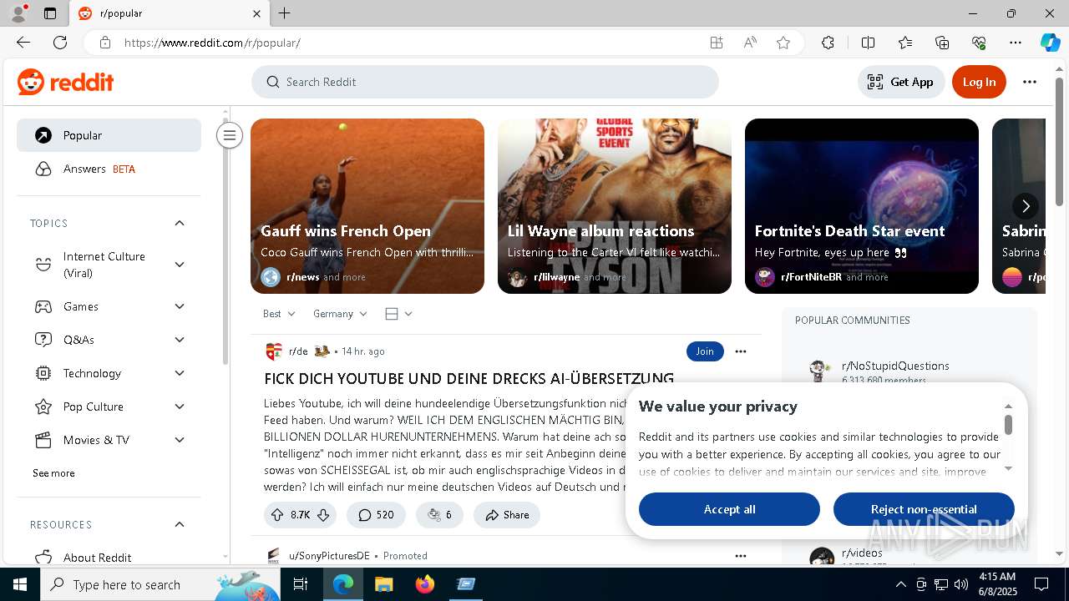The image size is (1069, 601).
Task: Open r/NoStupidQuestions community
Action: coord(895,366)
